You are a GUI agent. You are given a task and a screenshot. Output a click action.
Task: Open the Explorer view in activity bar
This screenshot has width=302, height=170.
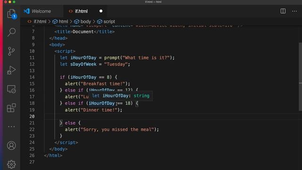coord(11,14)
